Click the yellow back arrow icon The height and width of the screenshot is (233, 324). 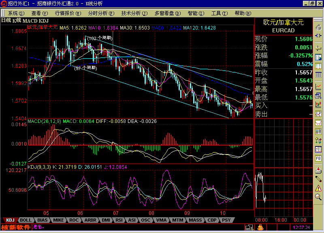click(x=318, y=48)
